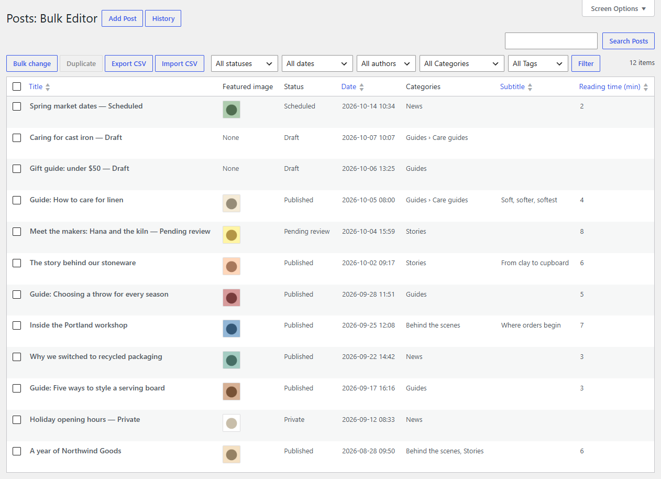The width and height of the screenshot is (661, 479).
Task: Click title Why we switched to recycled packaging
Action: [96, 356]
